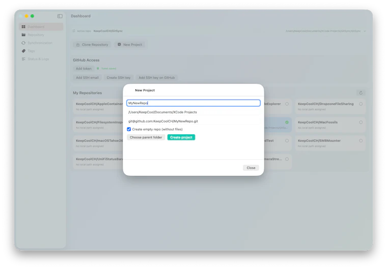Image resolution: width=387 pixels, height=269 pixels.
Task: Click the Dashboard grid icon in sidebar
Action: [23, 26]
